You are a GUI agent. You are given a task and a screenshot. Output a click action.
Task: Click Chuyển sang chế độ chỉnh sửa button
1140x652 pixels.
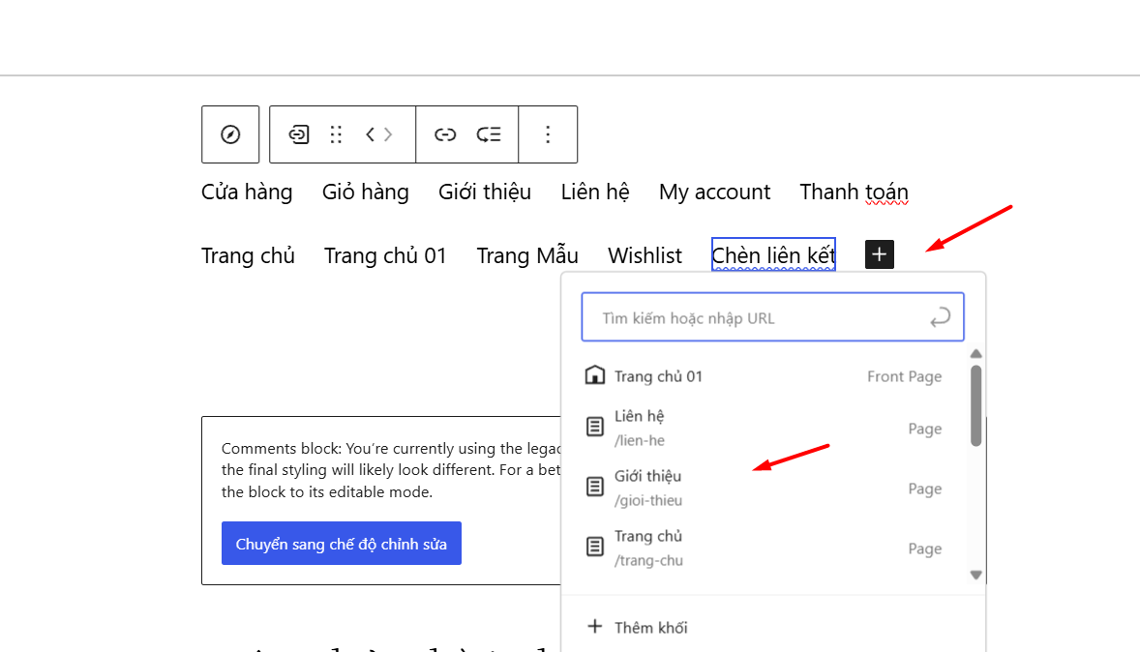point(341,543)
